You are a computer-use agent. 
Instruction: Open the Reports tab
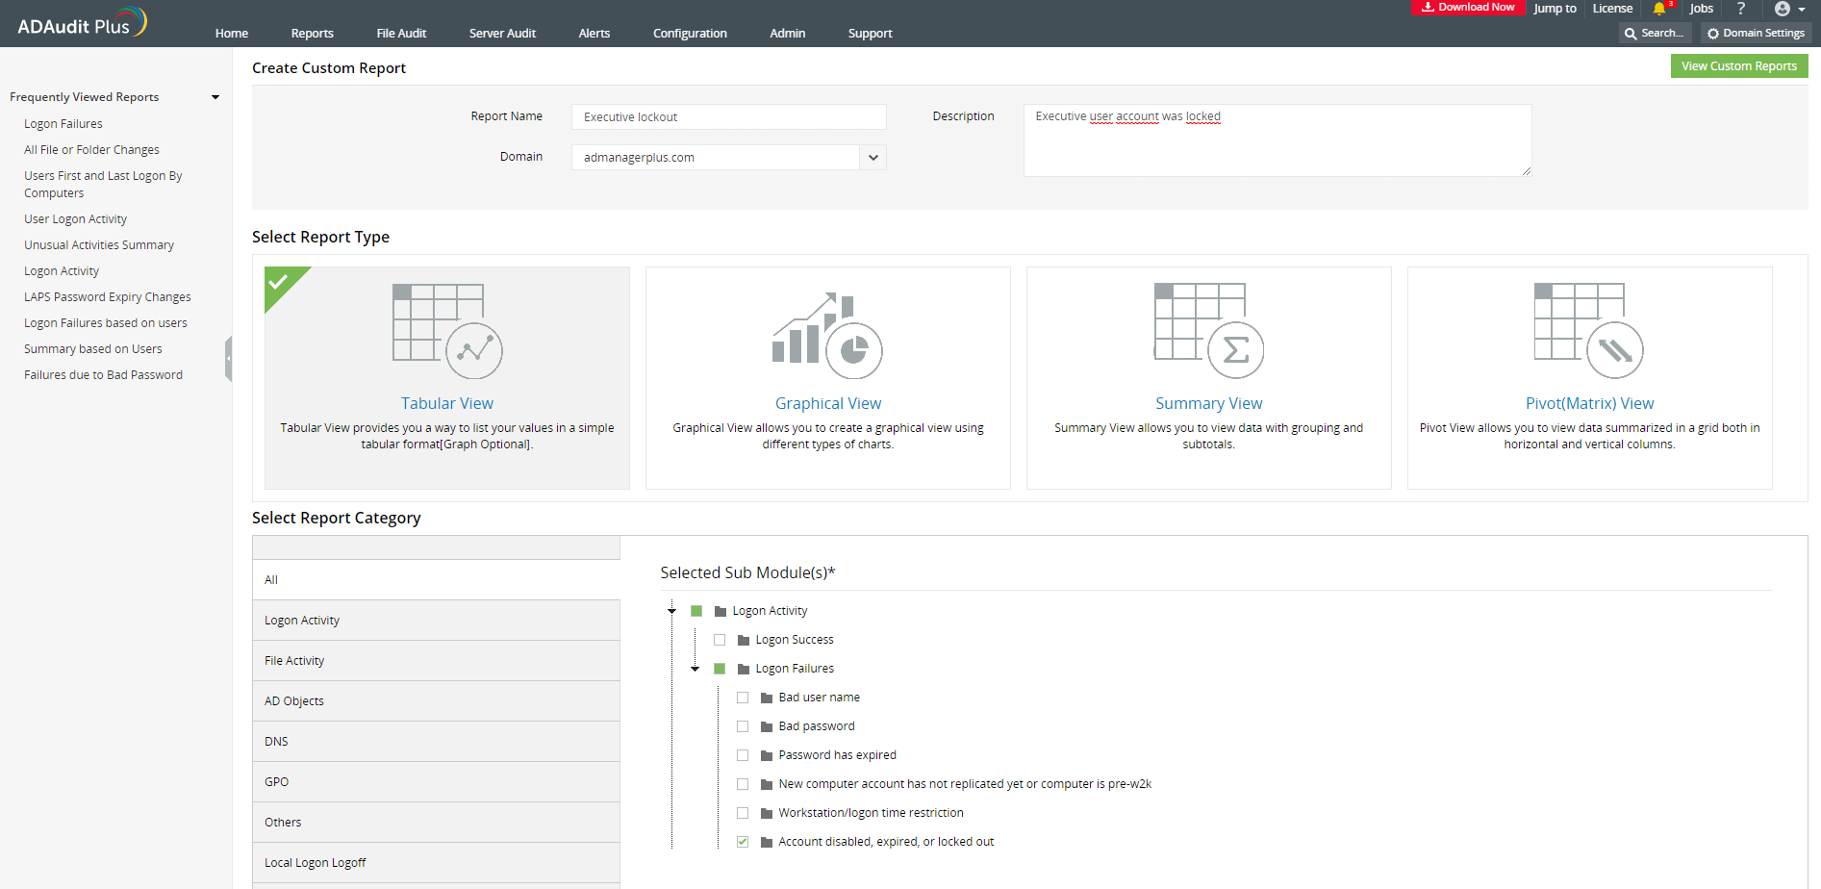[x=313, y=33]
